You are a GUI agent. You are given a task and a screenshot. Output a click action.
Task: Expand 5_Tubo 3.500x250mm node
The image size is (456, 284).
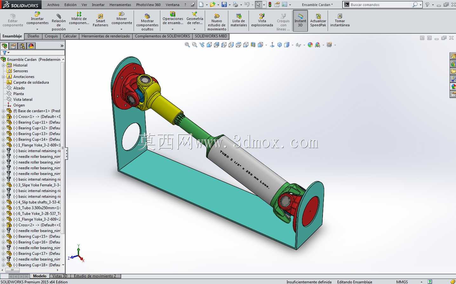(x=3, y=208)
